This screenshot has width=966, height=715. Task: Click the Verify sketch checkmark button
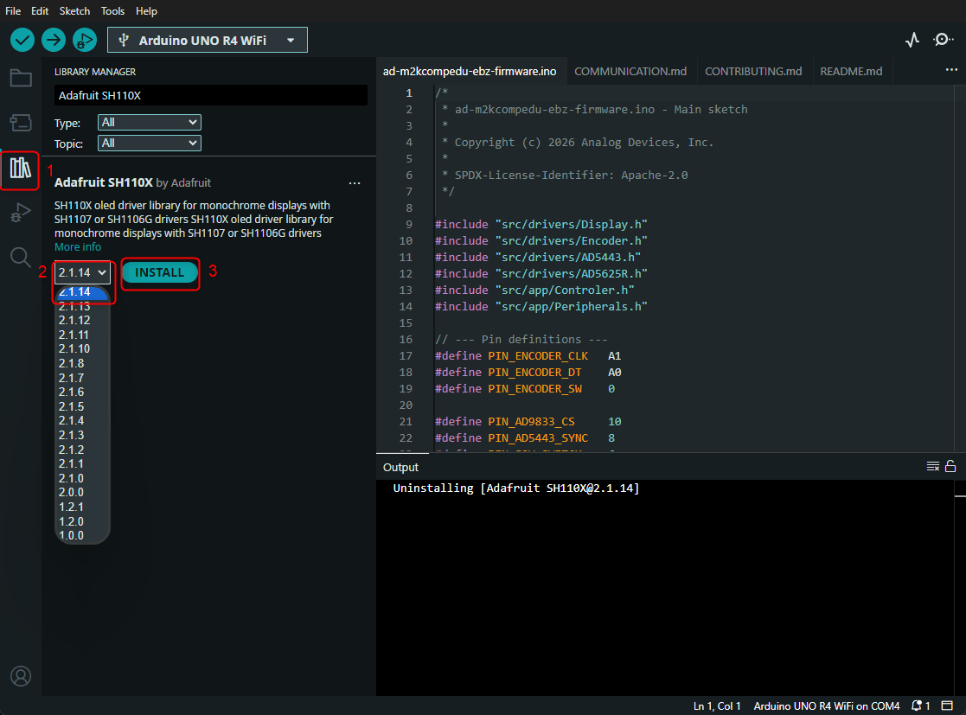tap(22, 41)
